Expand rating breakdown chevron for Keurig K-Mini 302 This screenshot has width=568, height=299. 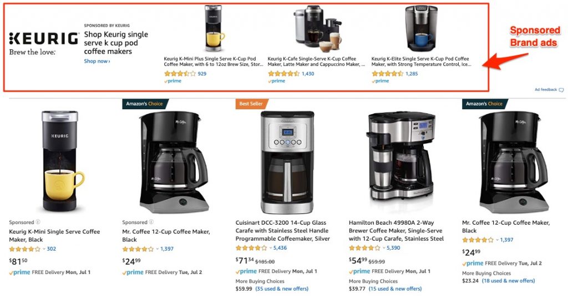coord(44,249)
